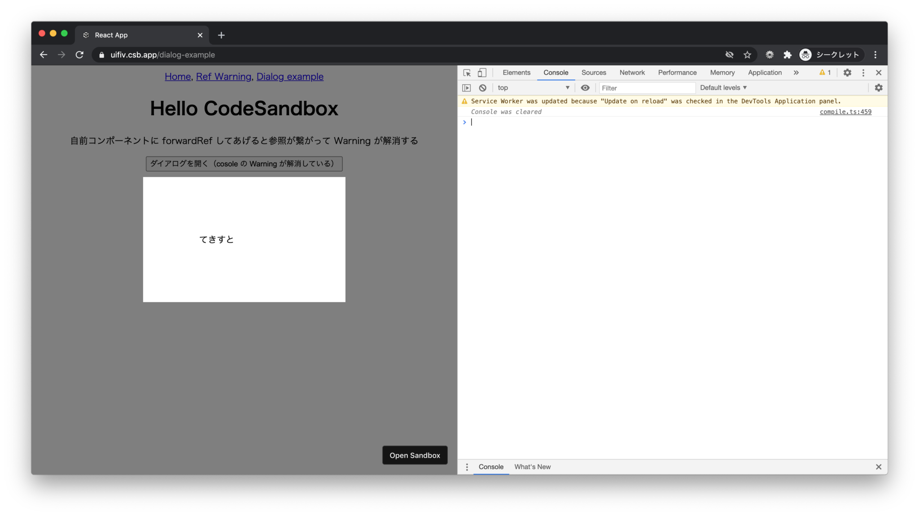The height and width of the screenshot is (516, 919).
Task: Click the ダイアログを開く button
Action: (x=244, y=164)
